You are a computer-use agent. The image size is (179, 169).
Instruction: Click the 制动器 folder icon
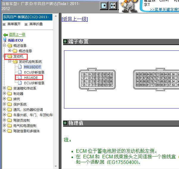(10, 93)
